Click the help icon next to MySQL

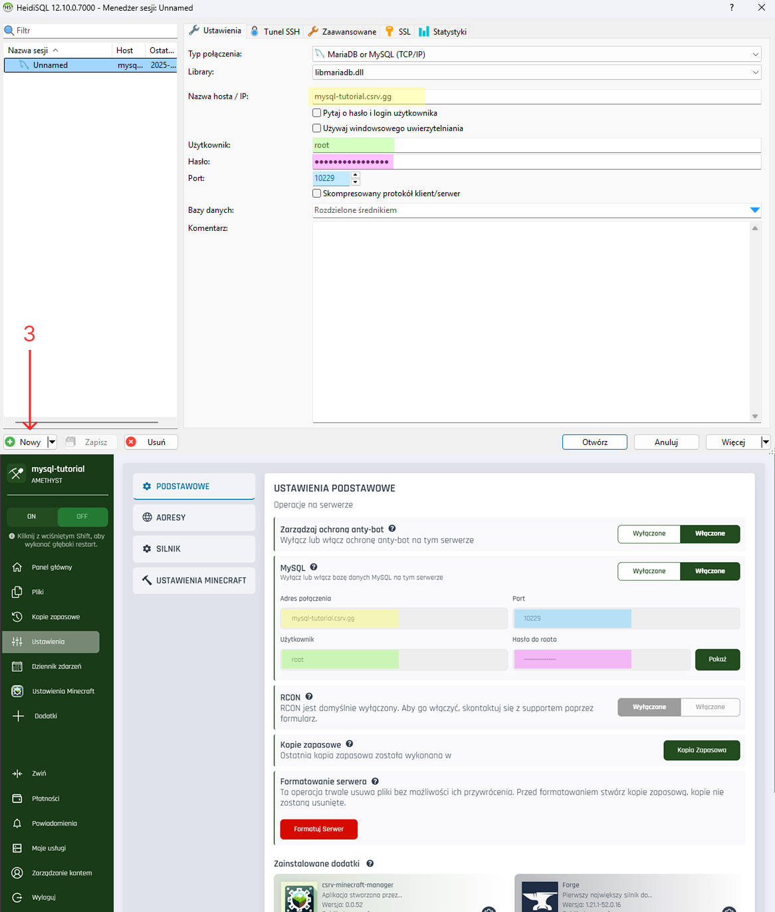pos(314,567)
